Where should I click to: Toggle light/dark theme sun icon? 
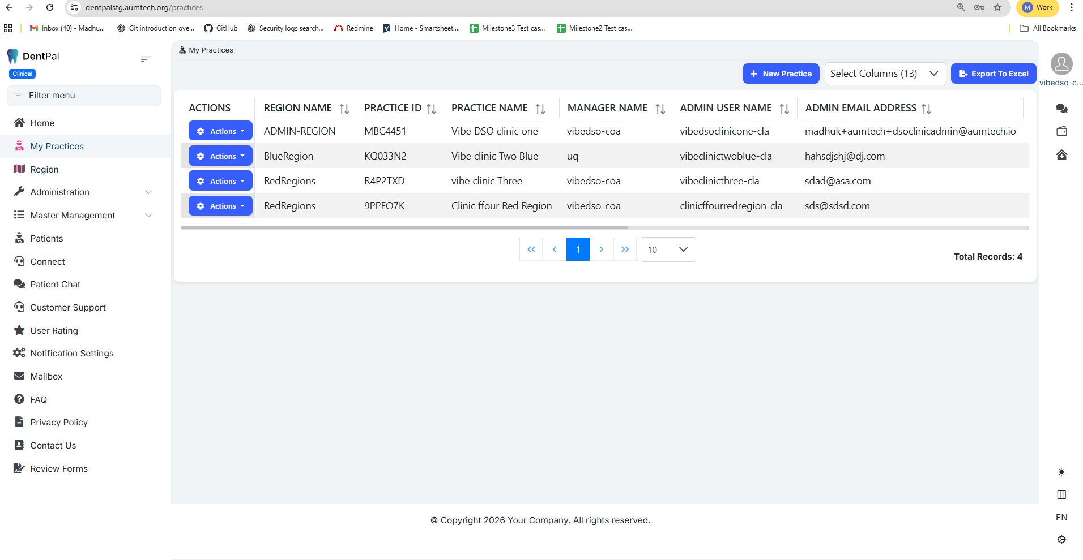tap(1061, 472)
